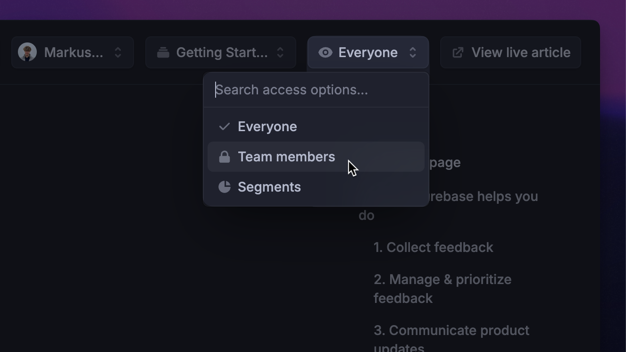Click the Collect feedback heading text
The width and height of the screenshot is (626, 352).
(433, 247)
